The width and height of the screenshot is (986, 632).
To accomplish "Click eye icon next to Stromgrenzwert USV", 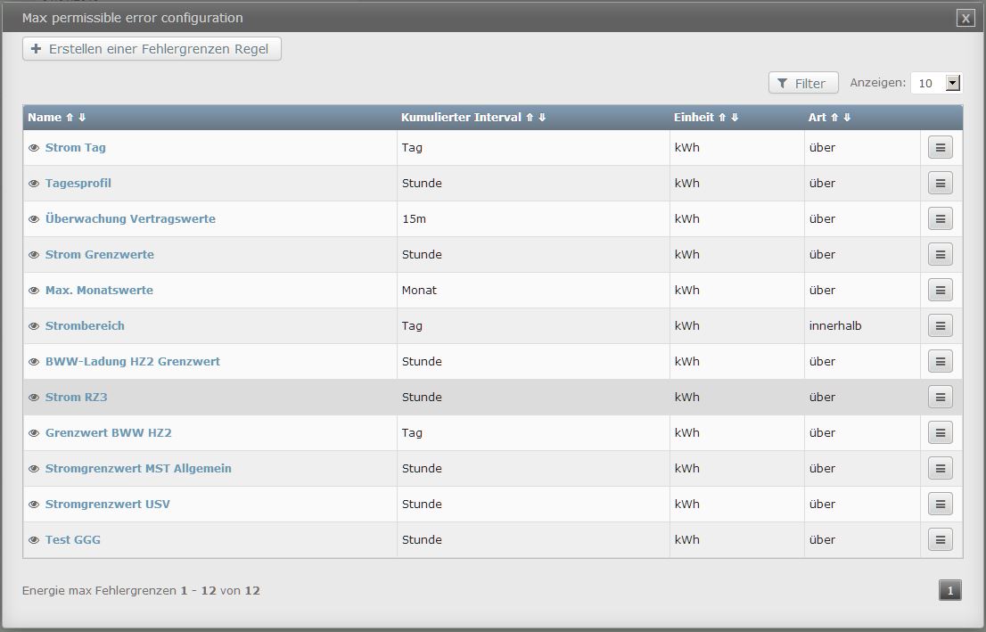I will pos(34,505).
